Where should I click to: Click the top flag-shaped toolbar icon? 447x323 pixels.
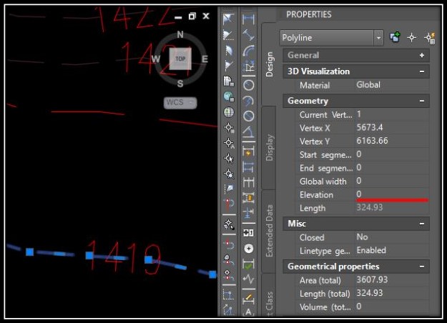click(x=229, y=19)
